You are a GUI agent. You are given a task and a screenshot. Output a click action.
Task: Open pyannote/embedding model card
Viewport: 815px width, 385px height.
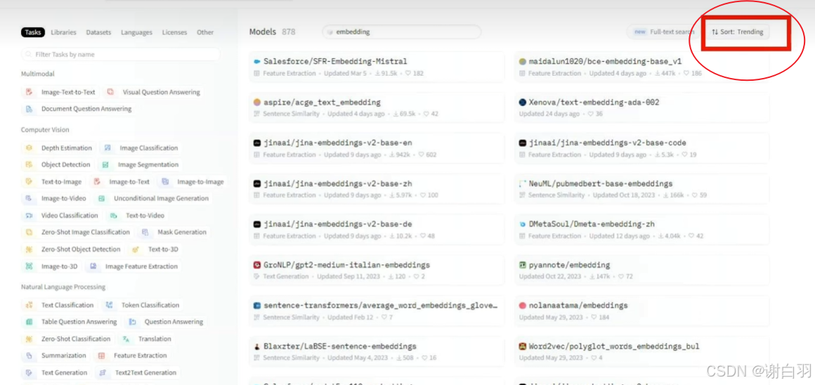tap(642, 270)
